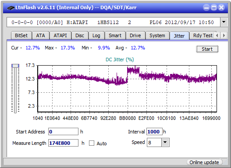Start the jitter measurement
Screen dimensions: 231x168
point(207,49)
